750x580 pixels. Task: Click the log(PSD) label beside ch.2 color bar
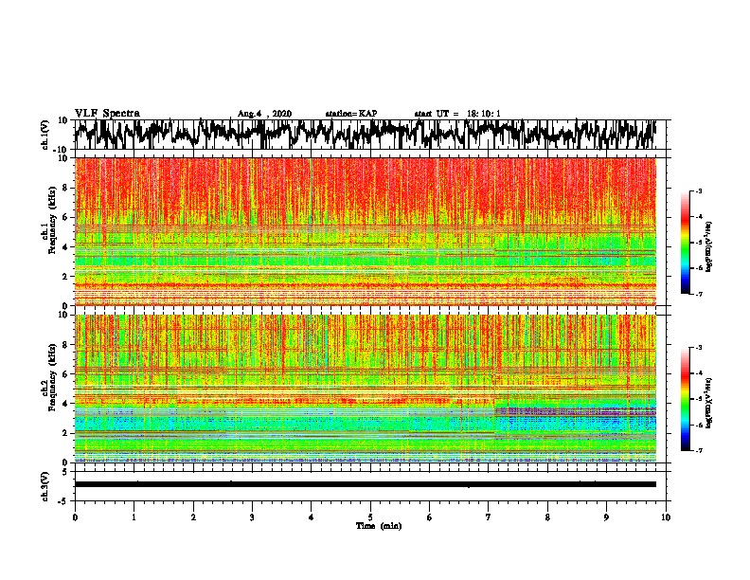point(709,403)
